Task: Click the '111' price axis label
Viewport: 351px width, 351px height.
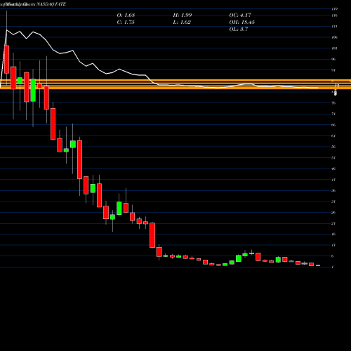Action: (334, 27)
